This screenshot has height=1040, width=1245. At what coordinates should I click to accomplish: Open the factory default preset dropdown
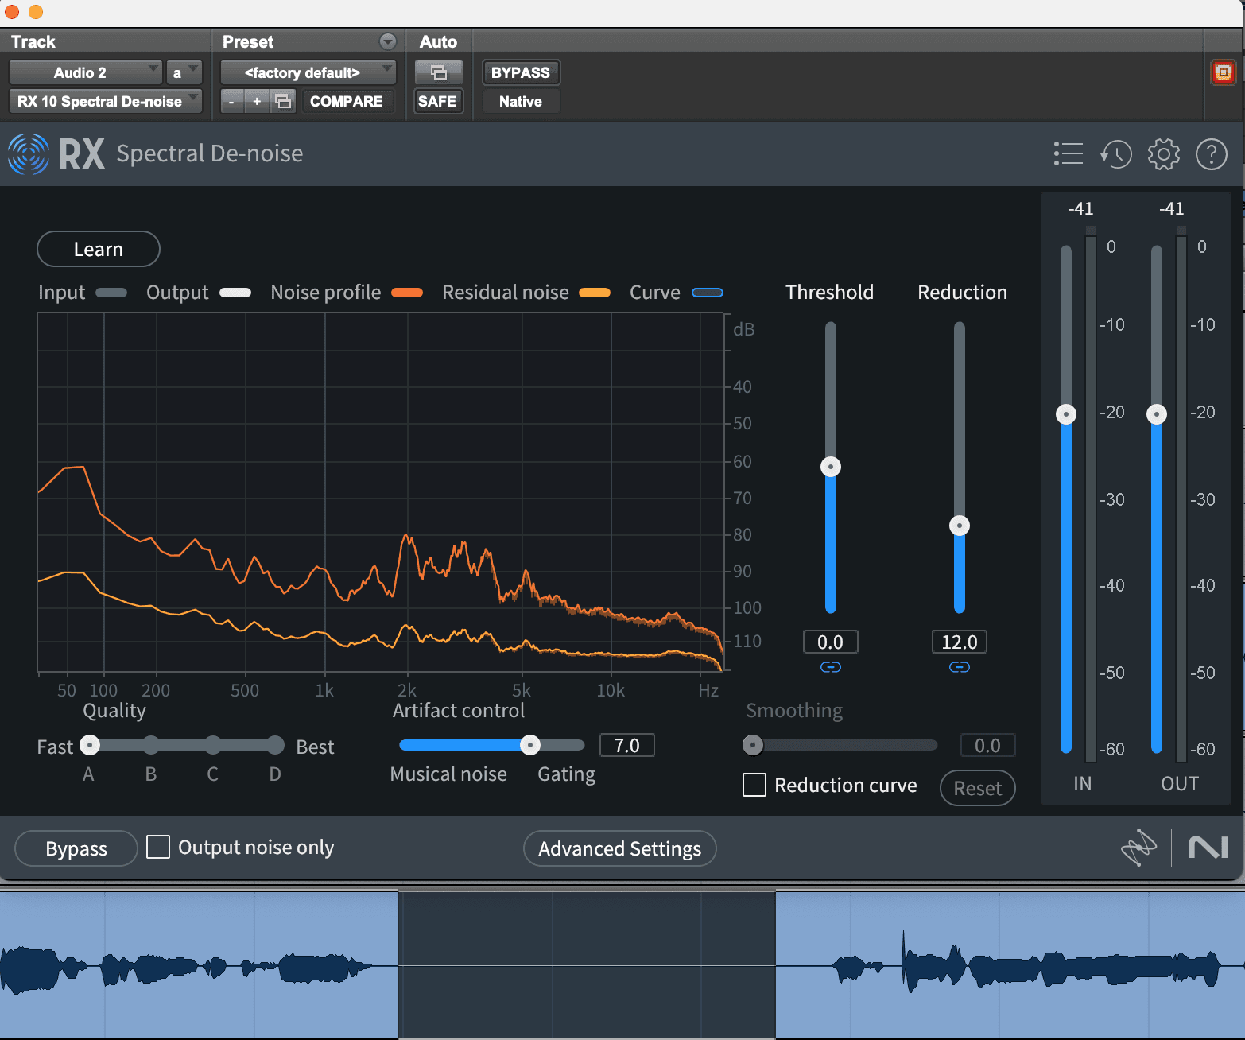point(308,72)
